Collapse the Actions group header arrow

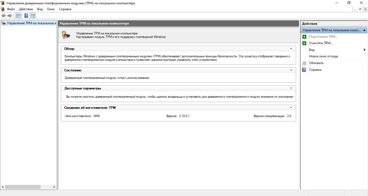point(364,30)
